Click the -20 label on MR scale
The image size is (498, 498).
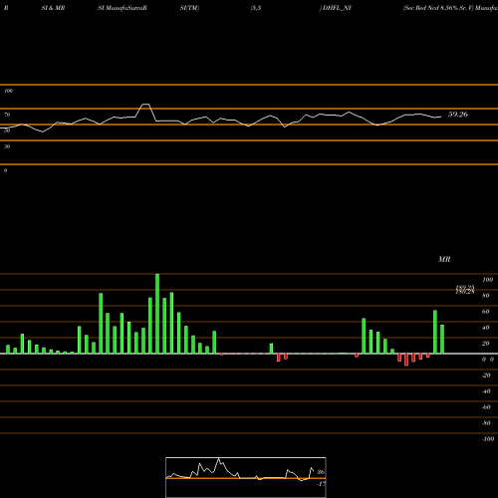click(486, 375)
